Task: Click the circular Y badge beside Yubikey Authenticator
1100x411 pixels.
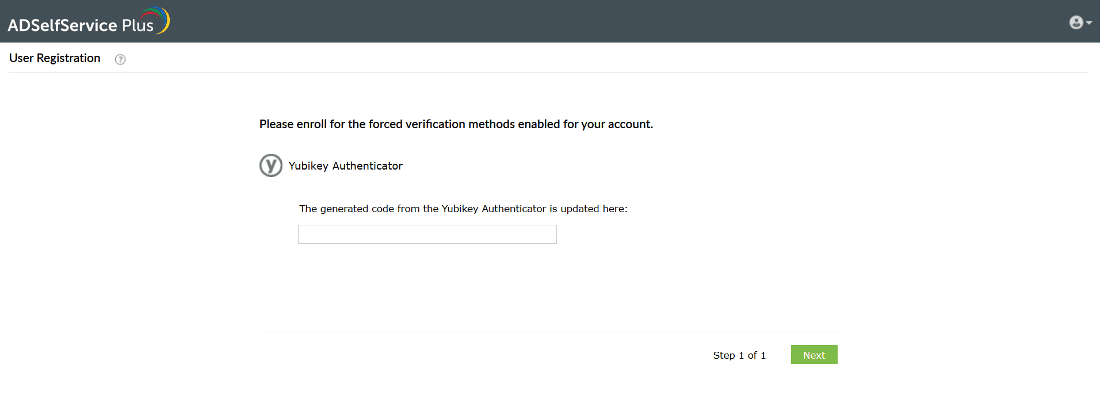Action: pyautogui.click(x=270, y=166)
